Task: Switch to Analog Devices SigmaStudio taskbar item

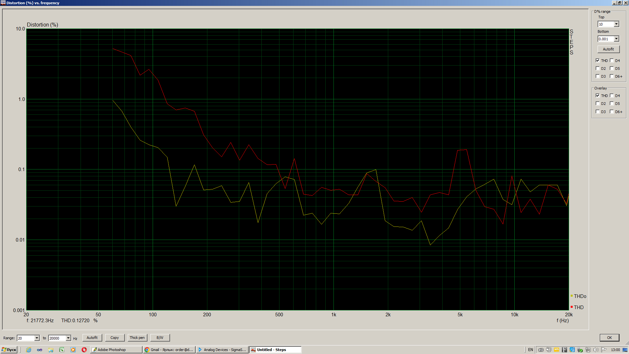Action: coord(222,350)
